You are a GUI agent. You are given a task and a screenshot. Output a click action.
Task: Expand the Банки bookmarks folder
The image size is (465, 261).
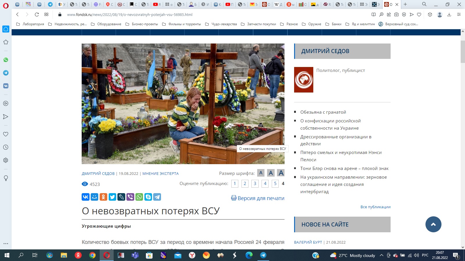tap(336, 24)
